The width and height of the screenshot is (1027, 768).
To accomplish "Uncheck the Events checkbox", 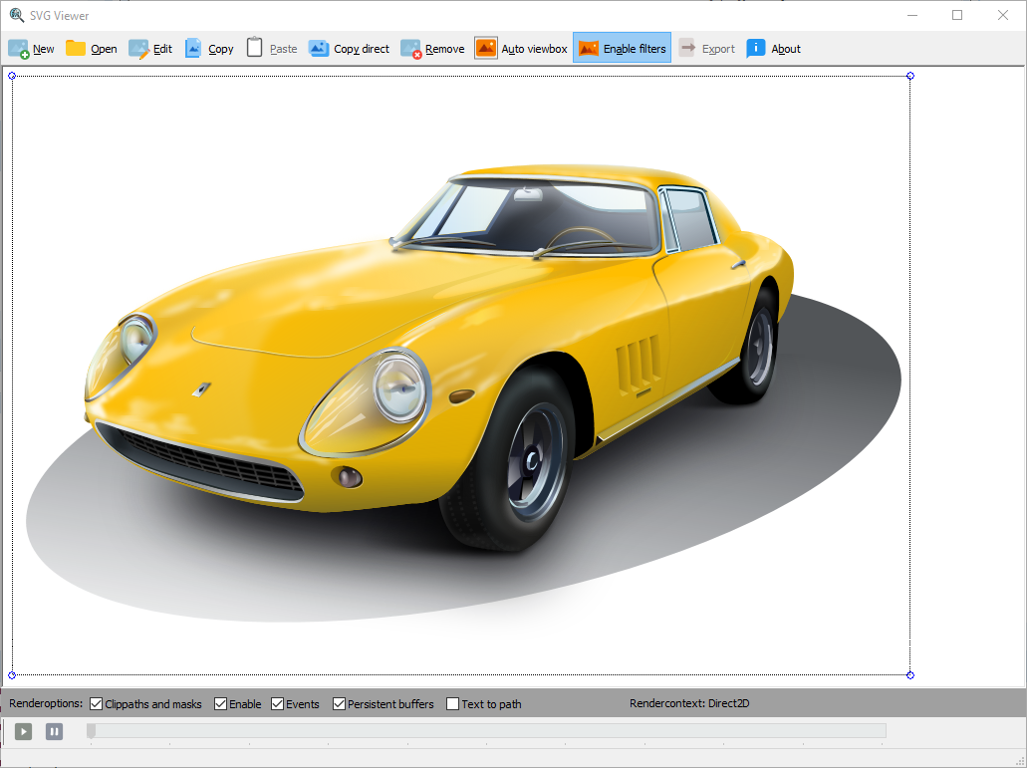I will click(278, 704).
